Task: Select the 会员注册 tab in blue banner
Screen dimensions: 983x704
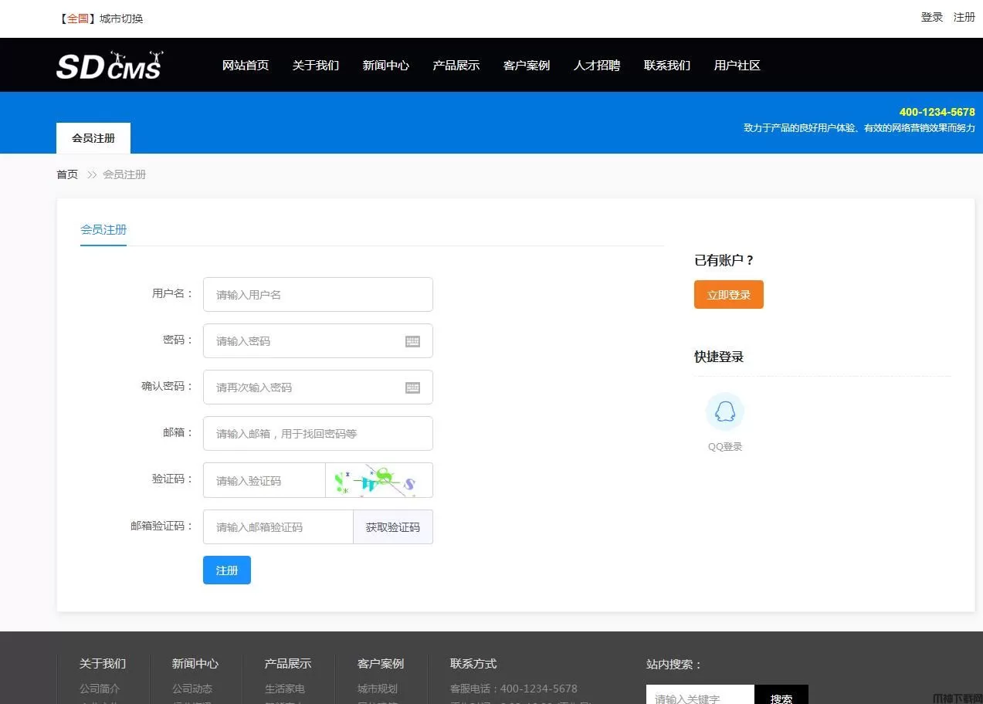Action: click(93, 138)
